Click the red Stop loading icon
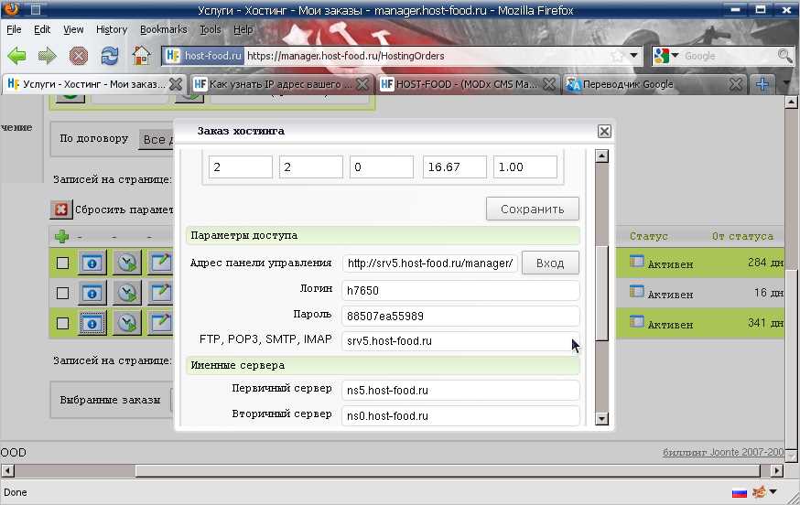 point(78,55)
